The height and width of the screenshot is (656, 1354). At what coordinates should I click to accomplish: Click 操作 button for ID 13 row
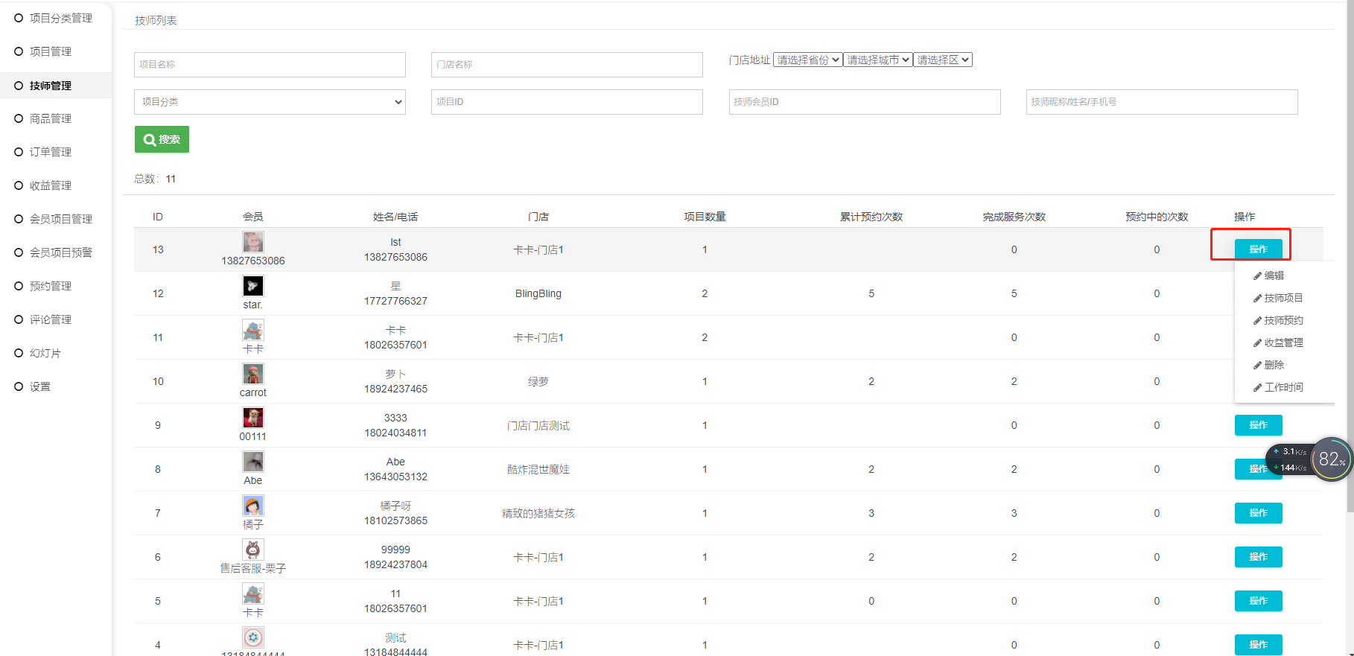[1258, 249]
